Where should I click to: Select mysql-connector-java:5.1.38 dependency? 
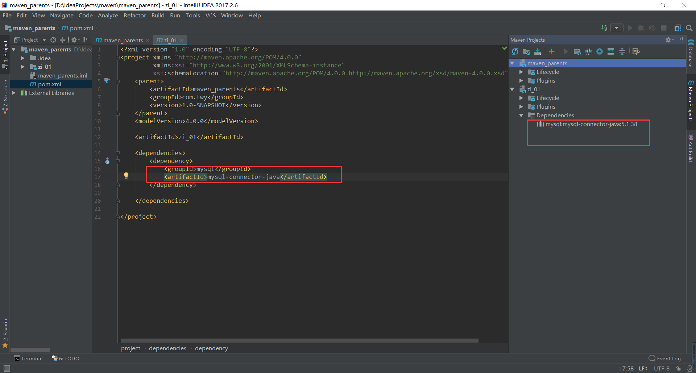[x=587, y=124]
